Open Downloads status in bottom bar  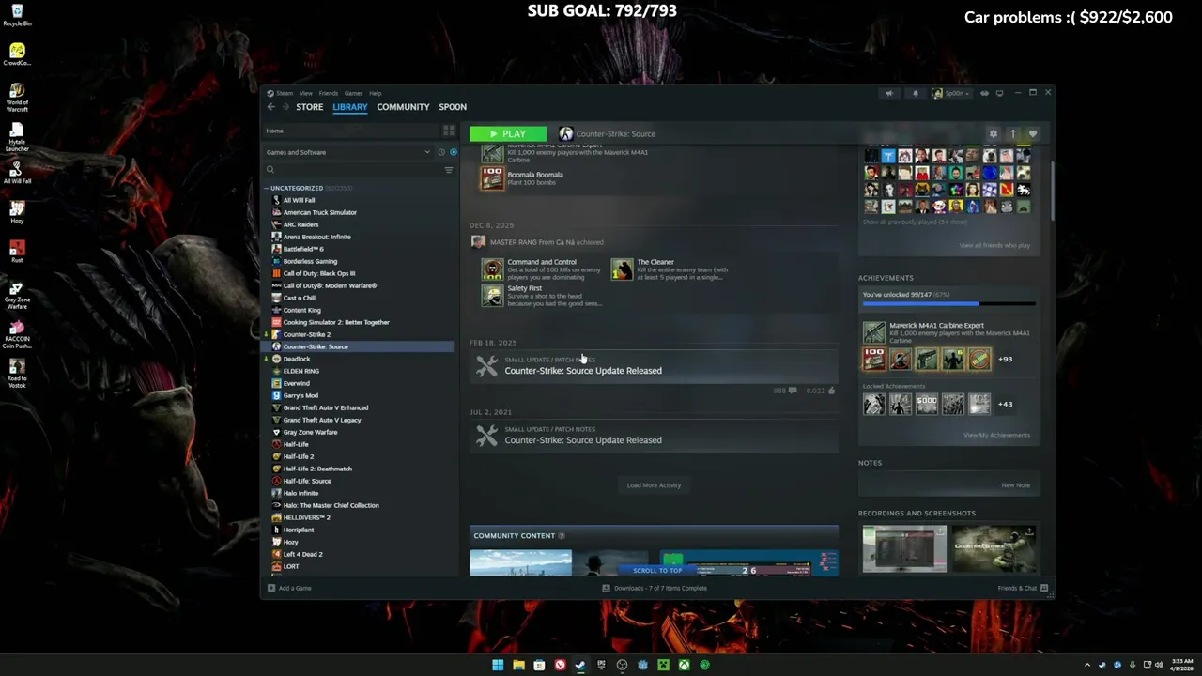tap(655, 588)
